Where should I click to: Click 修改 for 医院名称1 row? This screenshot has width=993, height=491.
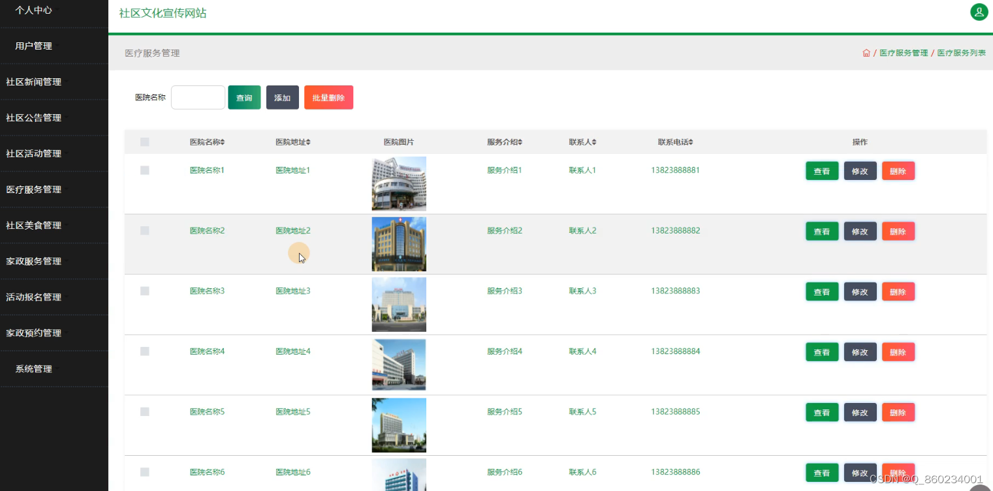860,171
